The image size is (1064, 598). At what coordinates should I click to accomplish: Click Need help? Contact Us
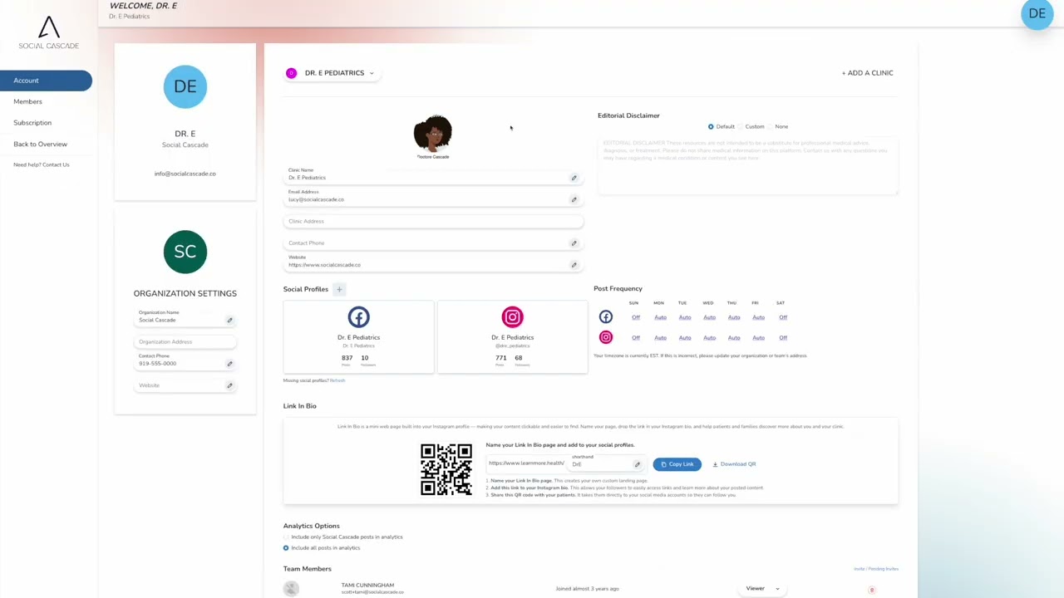[42, 164]
